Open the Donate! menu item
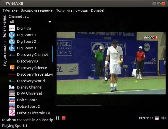The height and width of the screenshot is (129, 168). [97, 10]
